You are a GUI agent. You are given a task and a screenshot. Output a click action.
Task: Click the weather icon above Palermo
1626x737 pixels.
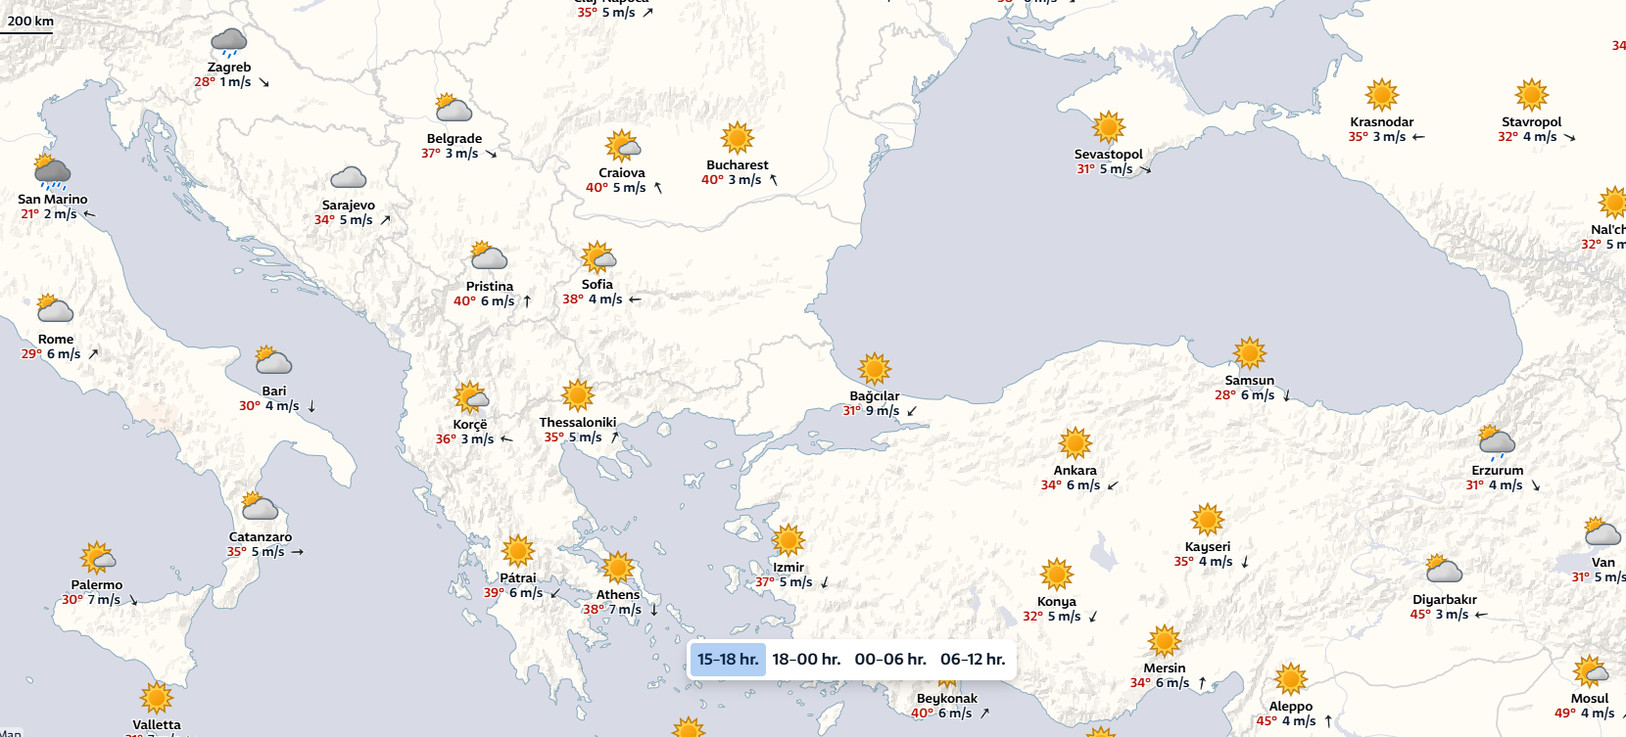[x=98, y=558]
